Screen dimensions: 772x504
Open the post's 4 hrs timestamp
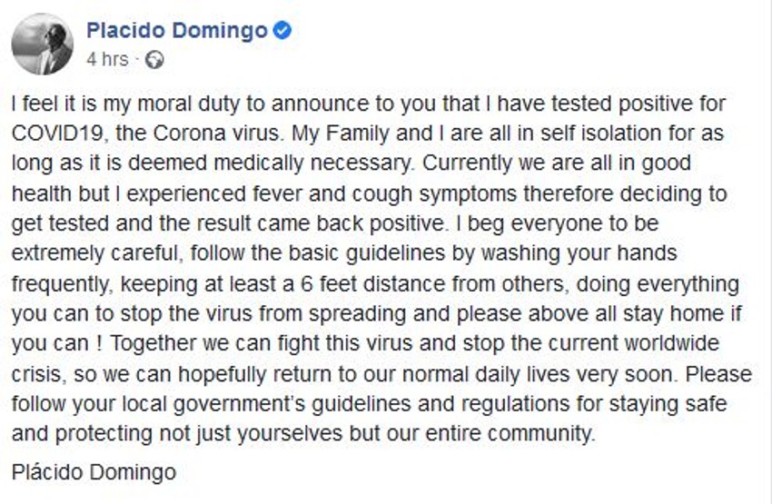point(107,59)
